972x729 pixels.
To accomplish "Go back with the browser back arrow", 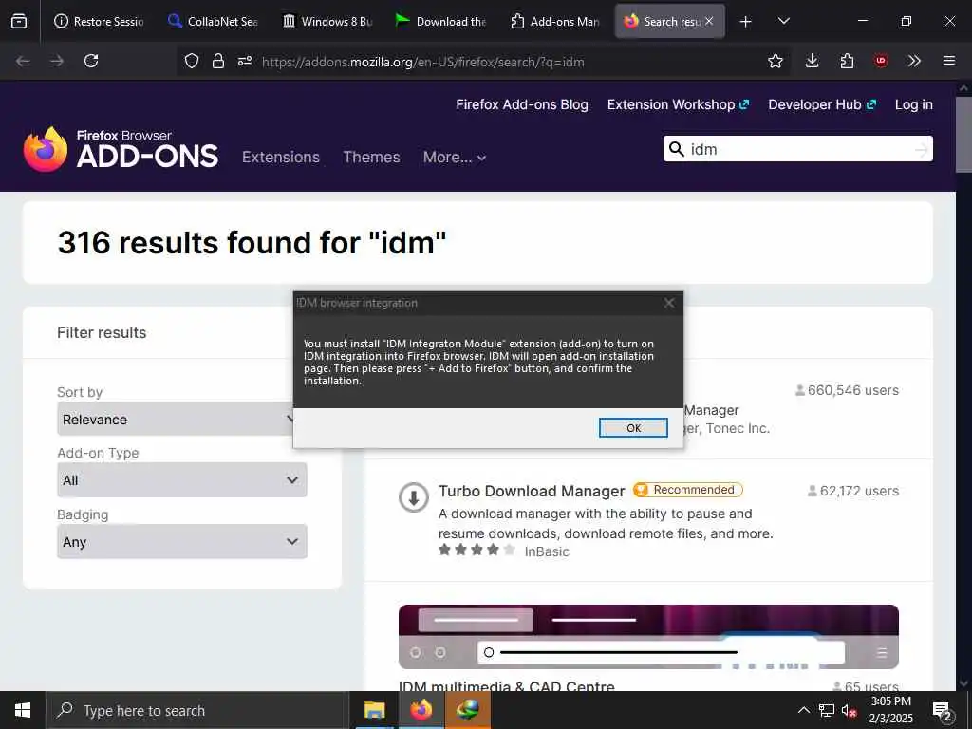I will (23, 61).
